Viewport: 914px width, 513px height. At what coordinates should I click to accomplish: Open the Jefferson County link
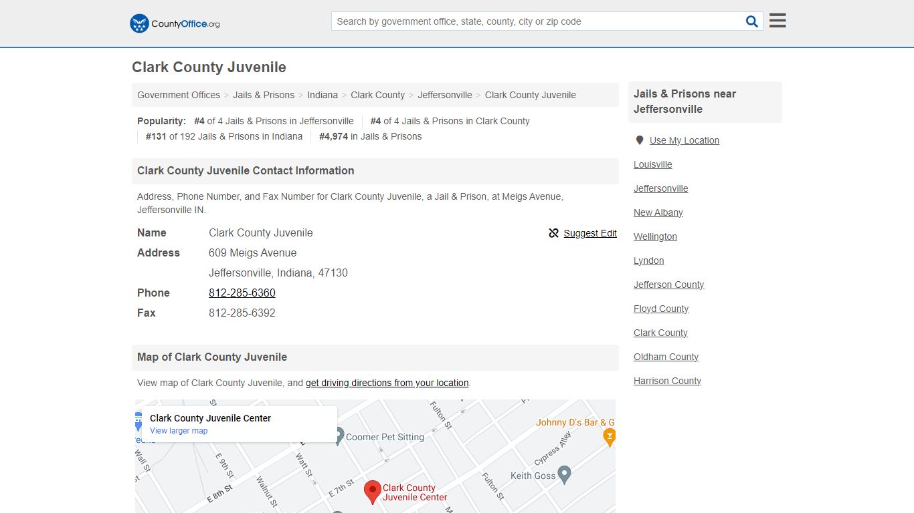[x=669, y=285]
